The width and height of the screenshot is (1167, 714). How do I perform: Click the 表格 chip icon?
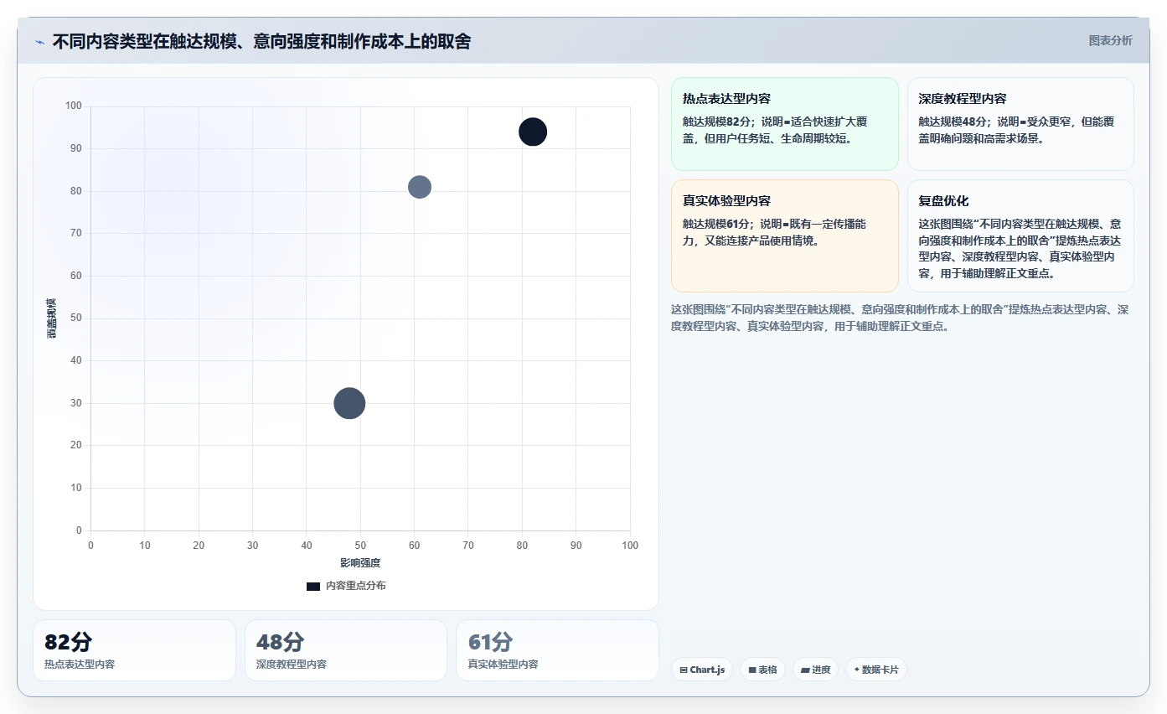[x=752, y=670]
